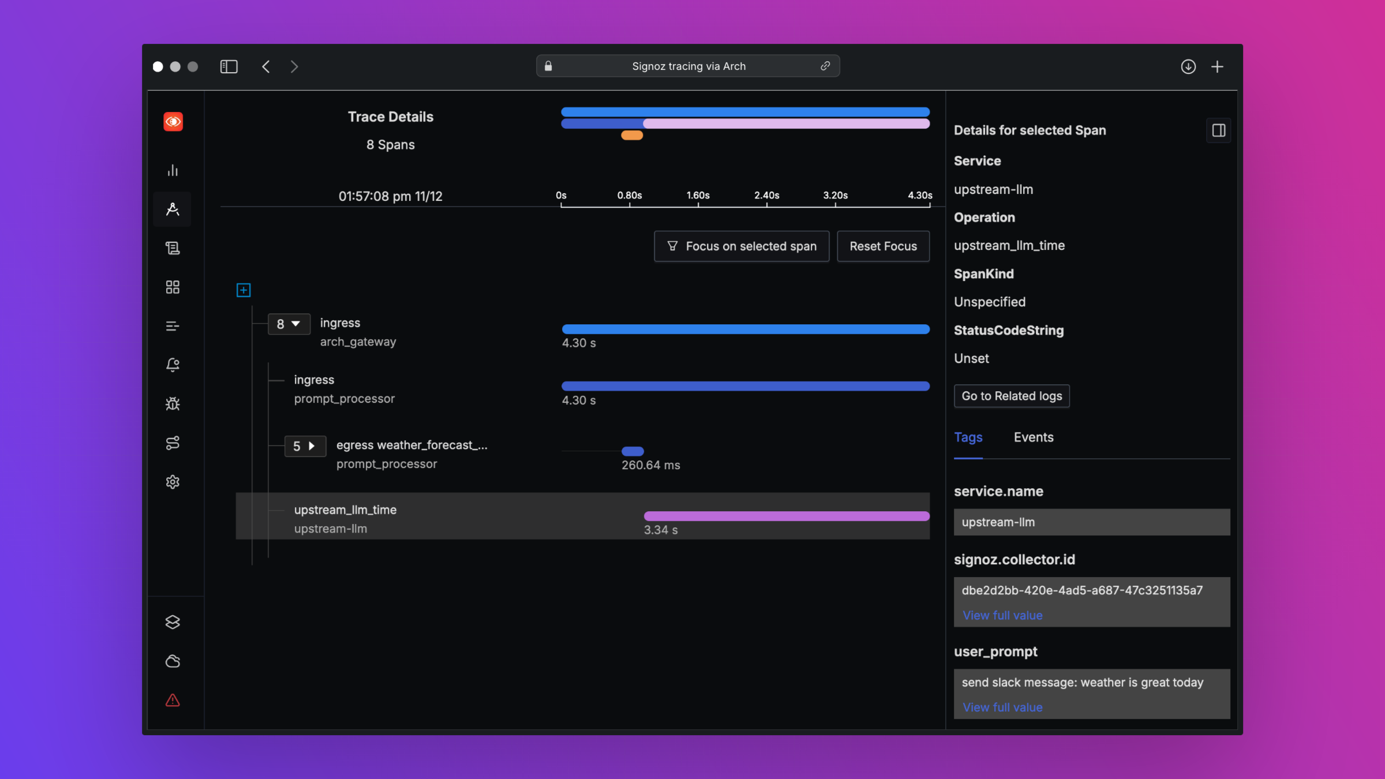Collapse the ingress arch_gateway 8 spans
Screen dimensions: 1385x779
[289, 324]
